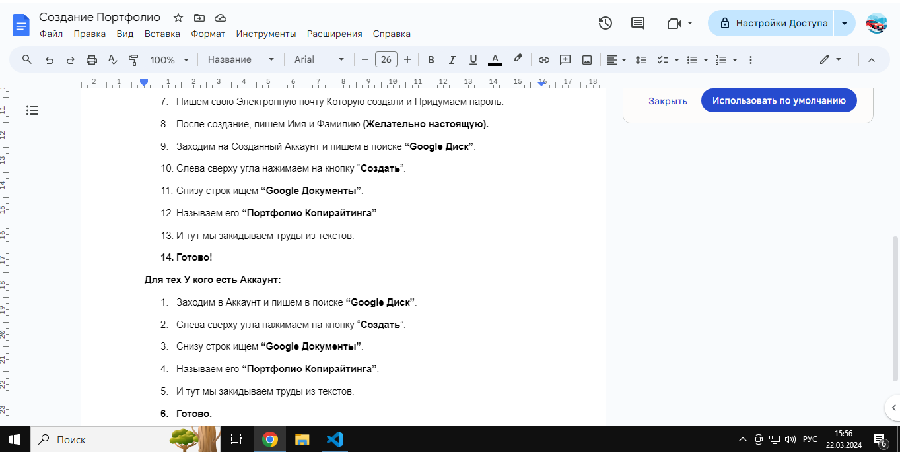Open the editing mode pencil dropdown

coord(831,60)
